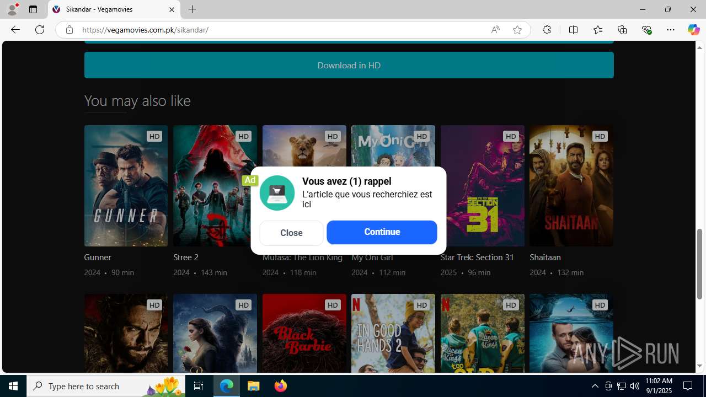
Task: Click the '2025 • 96 min' text
Action: pyautogui.click(x=465, y=272)
